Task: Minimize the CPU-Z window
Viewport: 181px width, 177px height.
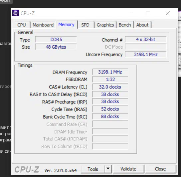Action: click(x=129, y=13)
